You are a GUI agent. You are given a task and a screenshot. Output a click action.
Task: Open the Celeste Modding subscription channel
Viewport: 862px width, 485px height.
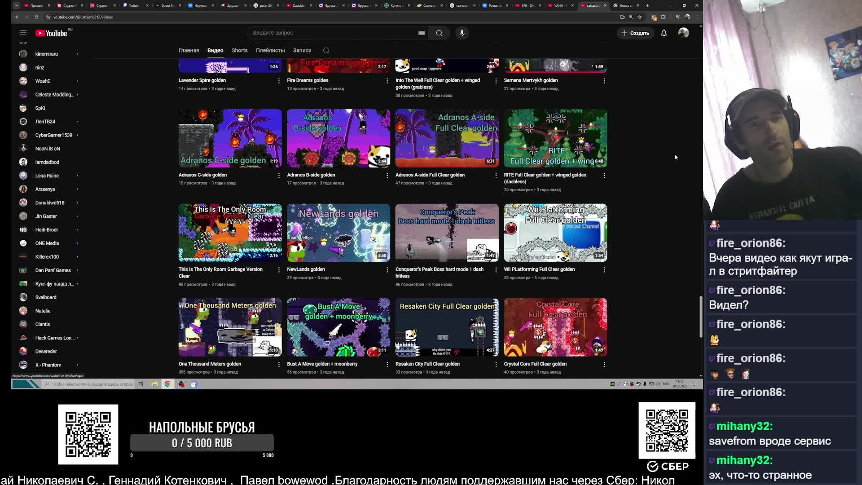point(54,94)
